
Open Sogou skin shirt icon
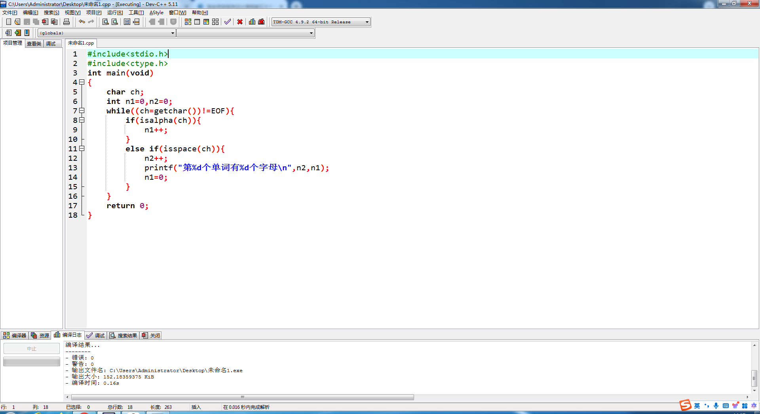[735, 406]
